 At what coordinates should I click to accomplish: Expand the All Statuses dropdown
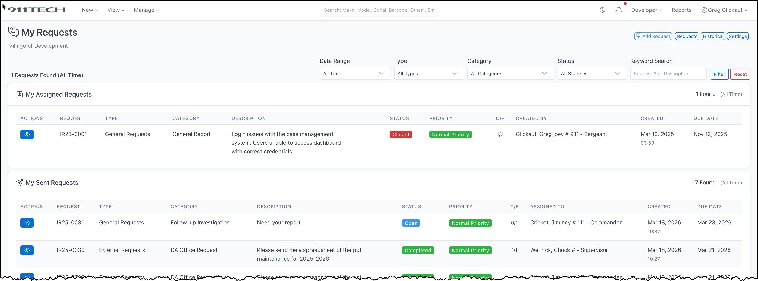[592, 73]
